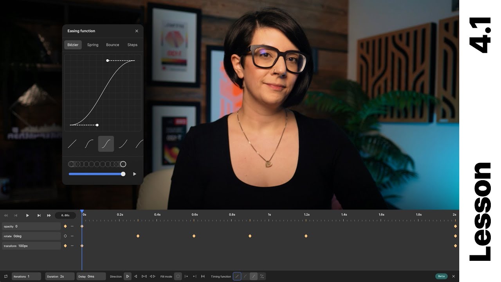Switch to the Spring tab
Viewport: 501px width, 282px height.
click(x=92, y=45)
